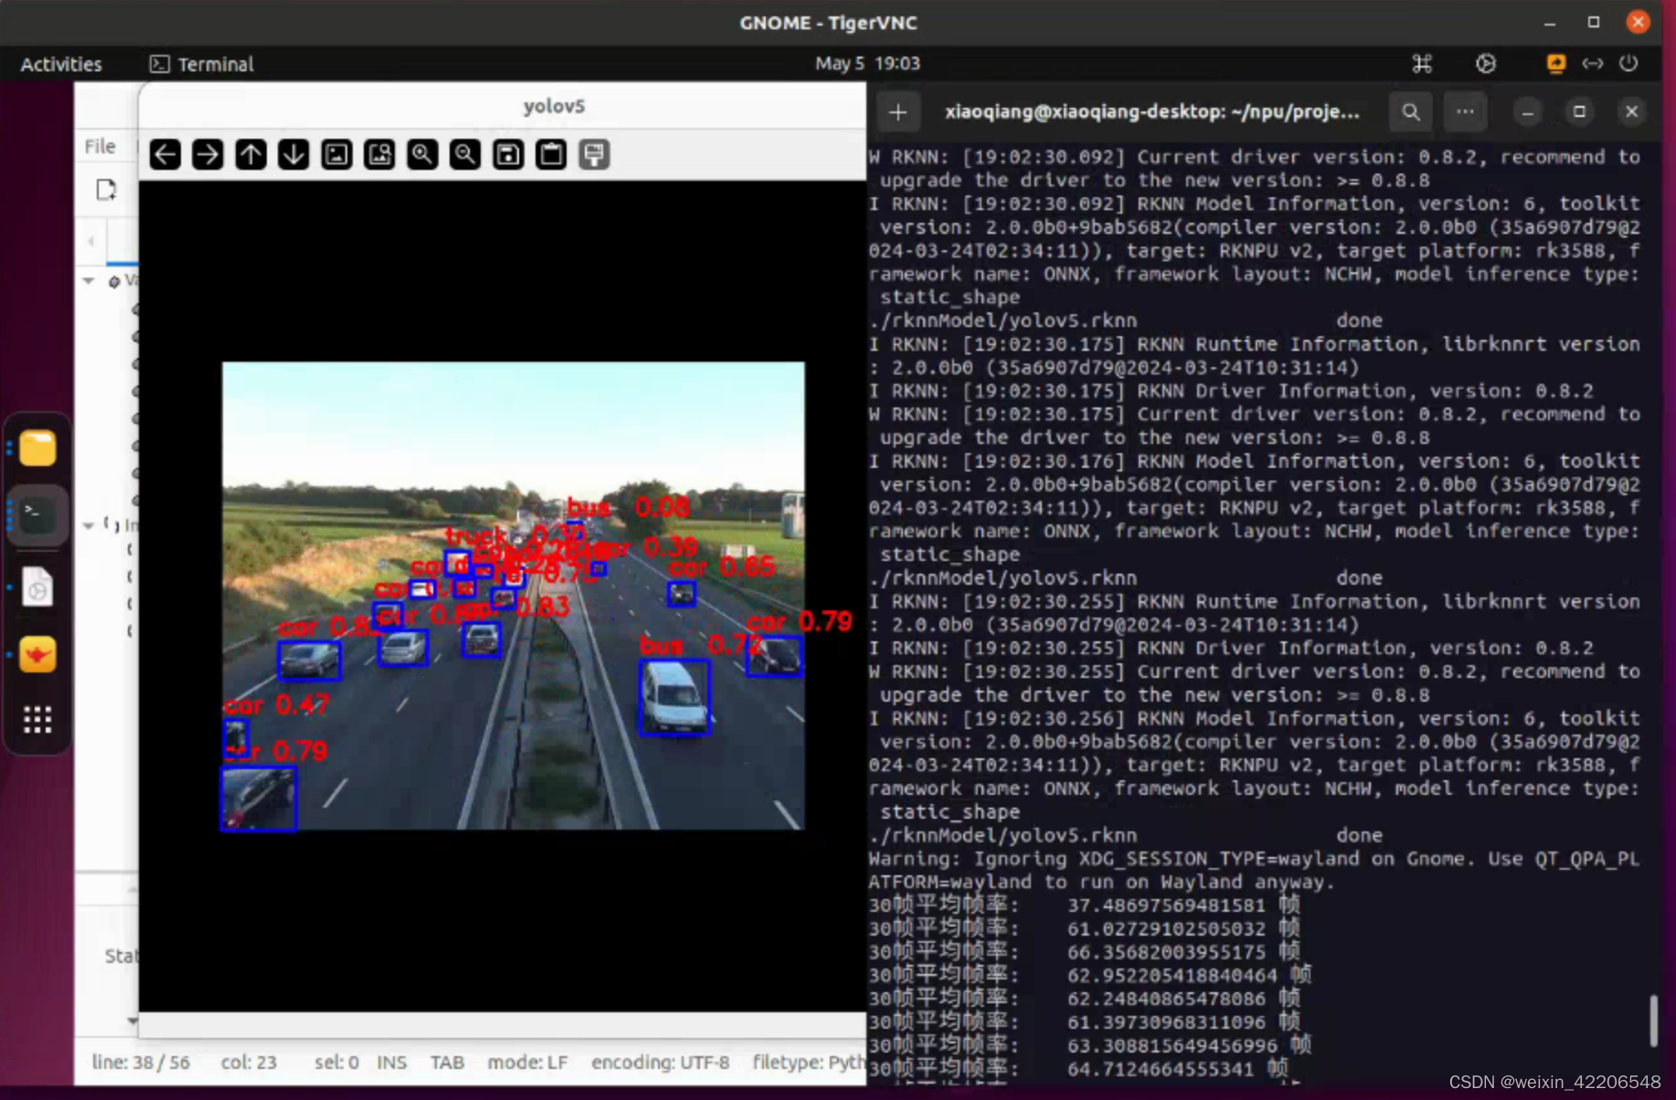This screenshot has width=1676, height=1100.
Task: Click the May 5 19:03 clock
Action: coord(866,63)
